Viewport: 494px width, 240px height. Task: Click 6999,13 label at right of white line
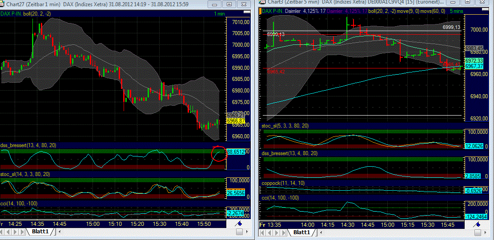pyautogui.click(x=451, y=28)
